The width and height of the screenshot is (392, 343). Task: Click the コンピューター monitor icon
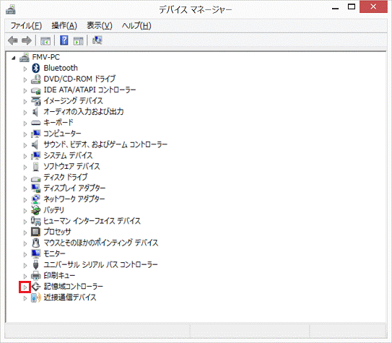(x=36, y=134)
